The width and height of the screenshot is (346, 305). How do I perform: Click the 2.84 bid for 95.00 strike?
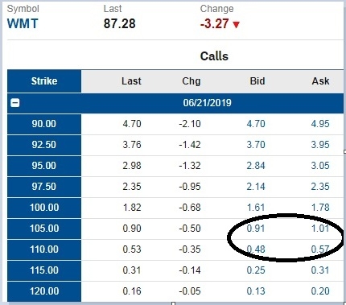(256, 166)
